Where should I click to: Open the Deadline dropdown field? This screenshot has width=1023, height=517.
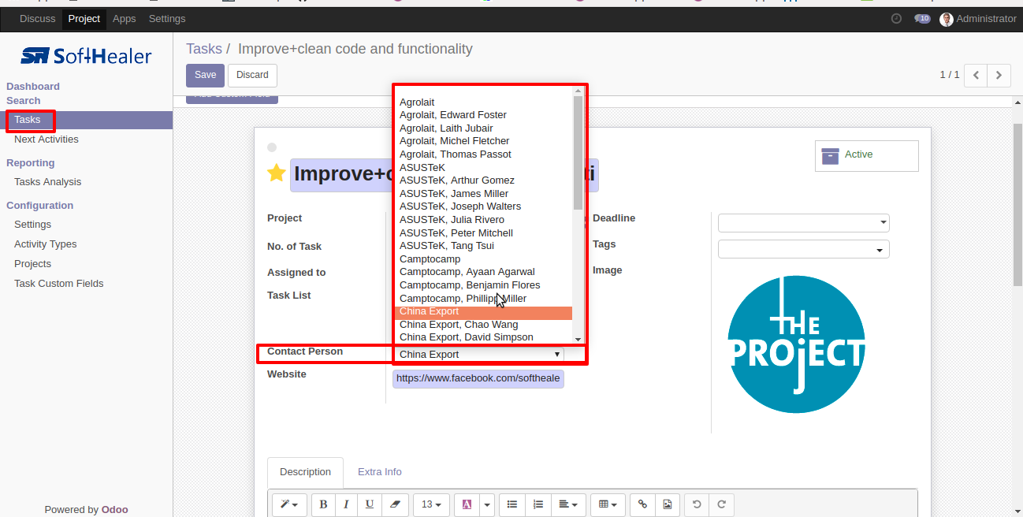[804, 223]
